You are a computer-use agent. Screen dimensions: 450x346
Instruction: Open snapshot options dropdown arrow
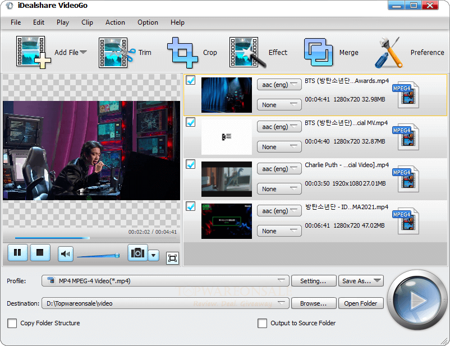click(154, 255)
